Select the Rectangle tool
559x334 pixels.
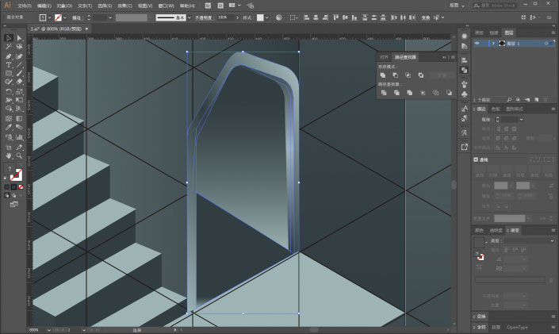[9, 74]
